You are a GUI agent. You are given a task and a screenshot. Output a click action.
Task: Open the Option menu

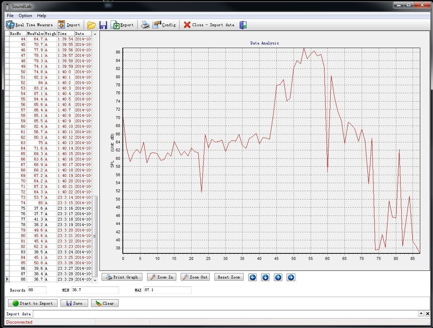click(25, 16)
